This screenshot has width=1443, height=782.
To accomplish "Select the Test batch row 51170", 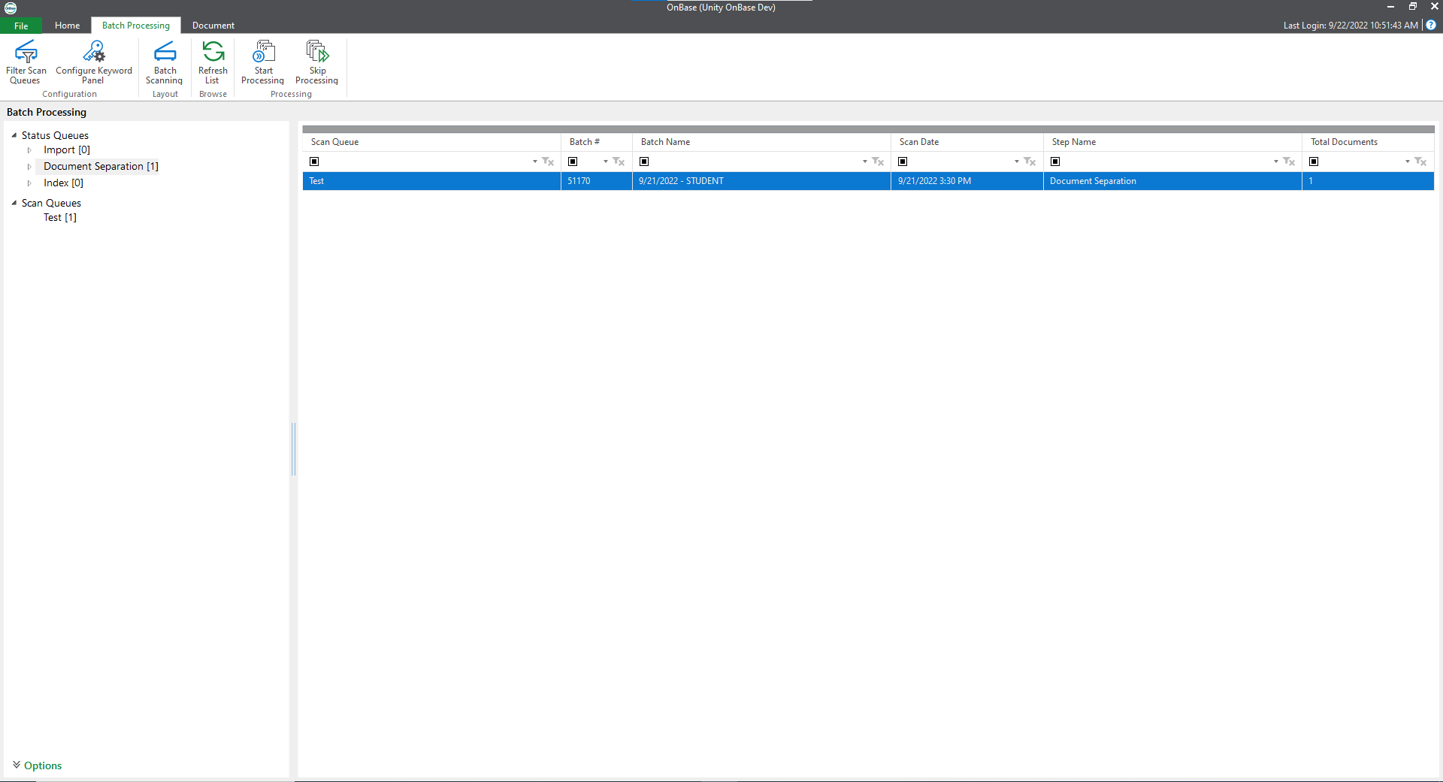I will pos(676,180).
